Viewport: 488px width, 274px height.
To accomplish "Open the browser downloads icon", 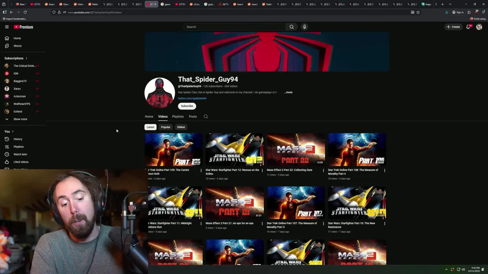I will [446, 12].
